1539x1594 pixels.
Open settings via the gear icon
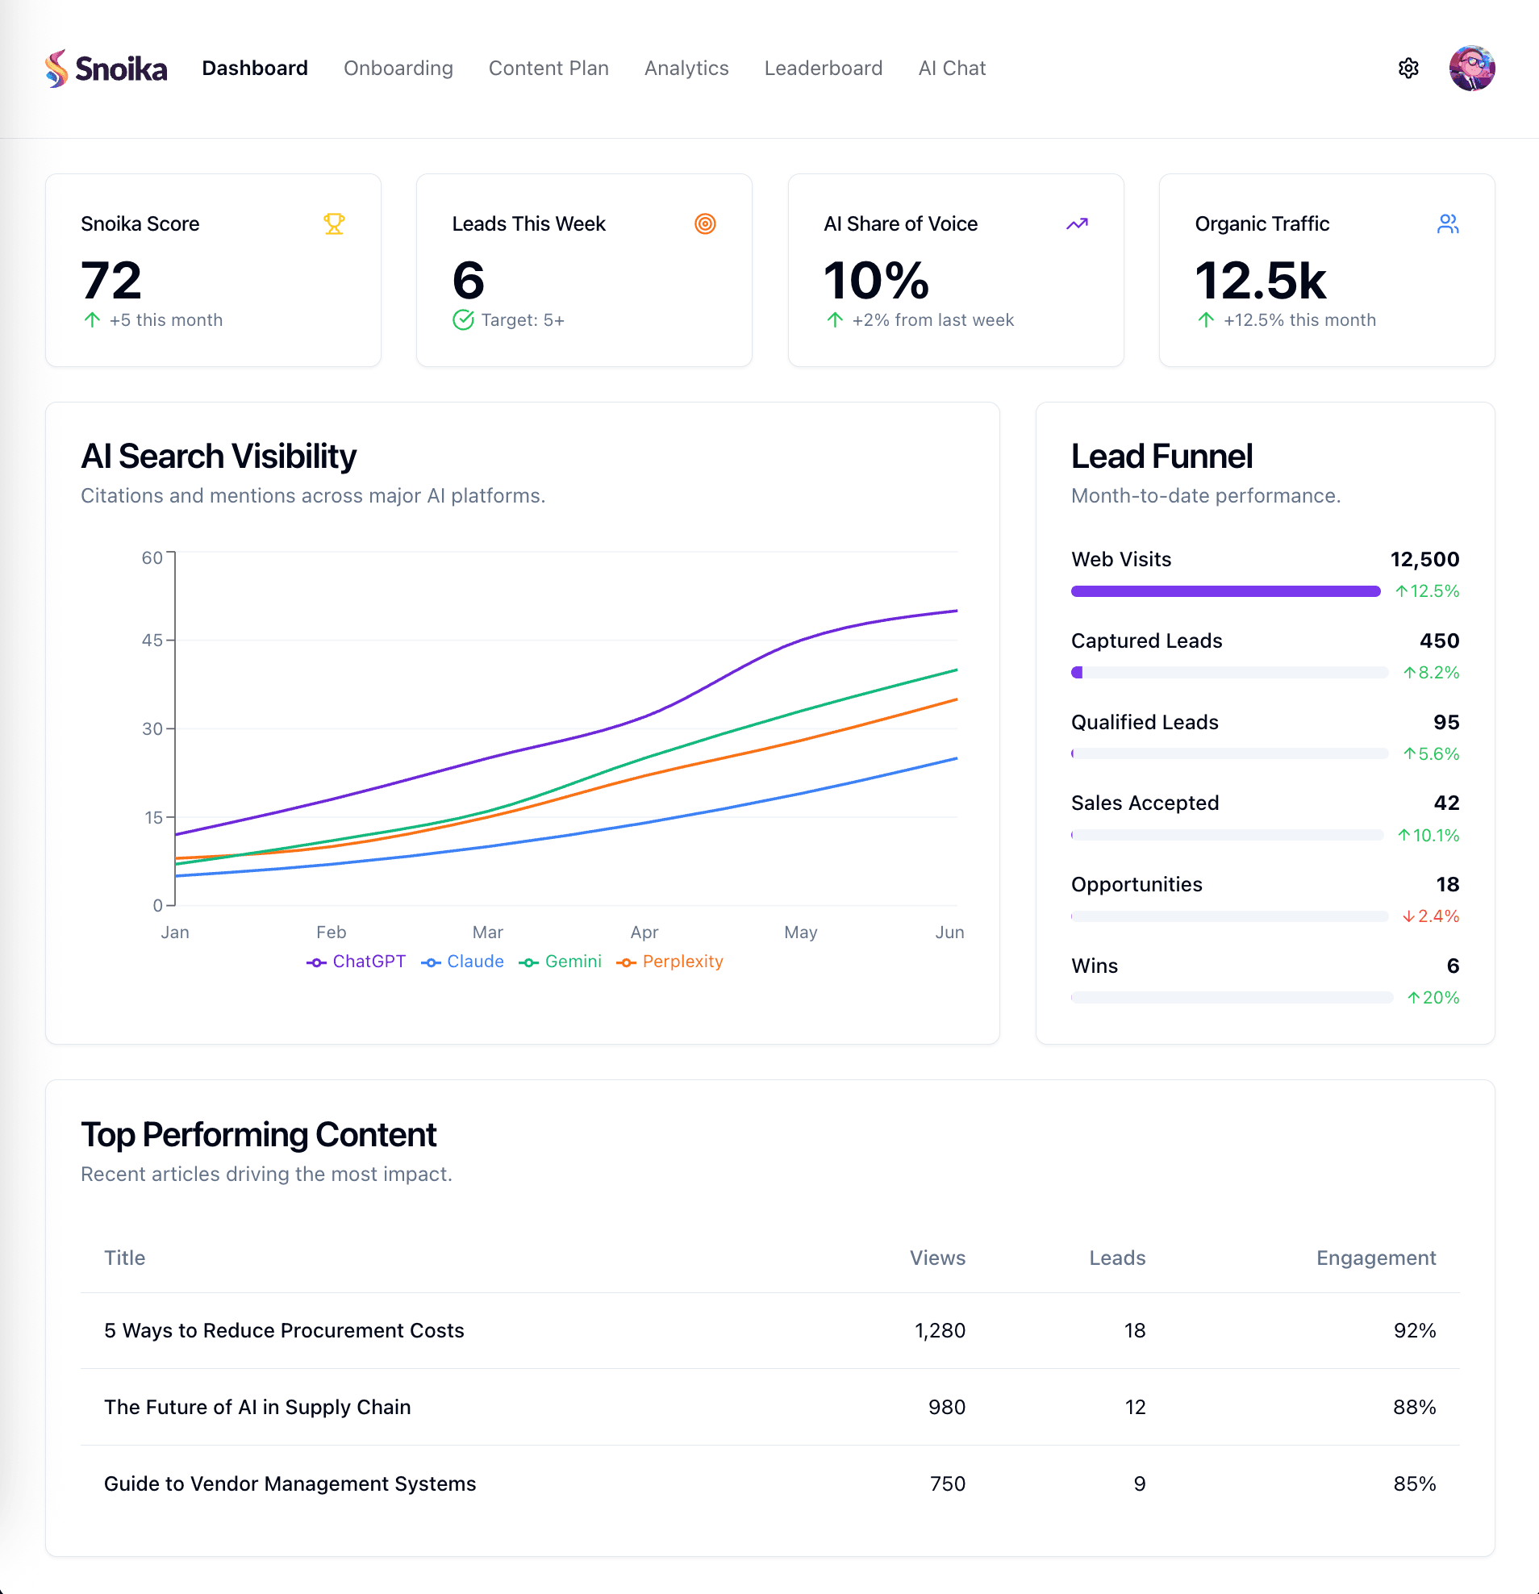pos(1408,69)
